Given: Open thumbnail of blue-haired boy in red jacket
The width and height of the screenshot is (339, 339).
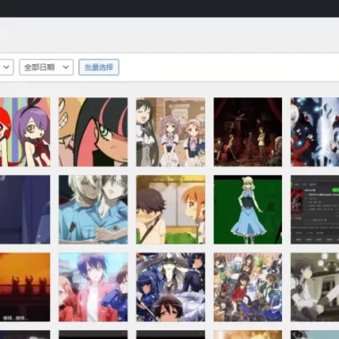Looking at the screenshot, I should [93, 287].
